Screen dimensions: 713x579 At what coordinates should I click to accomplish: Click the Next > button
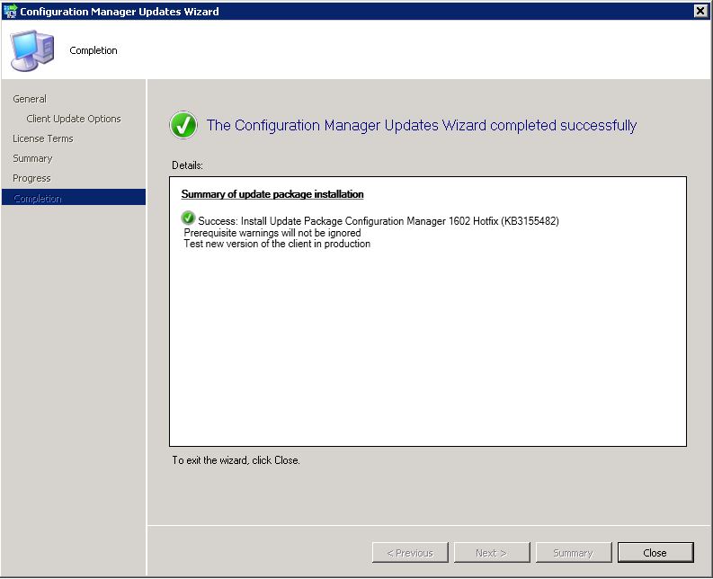pyautogui.click(x=492, y=553)
